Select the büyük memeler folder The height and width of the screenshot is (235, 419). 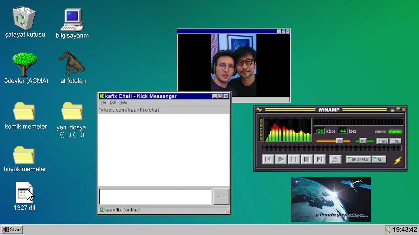[x=24, y=155]
